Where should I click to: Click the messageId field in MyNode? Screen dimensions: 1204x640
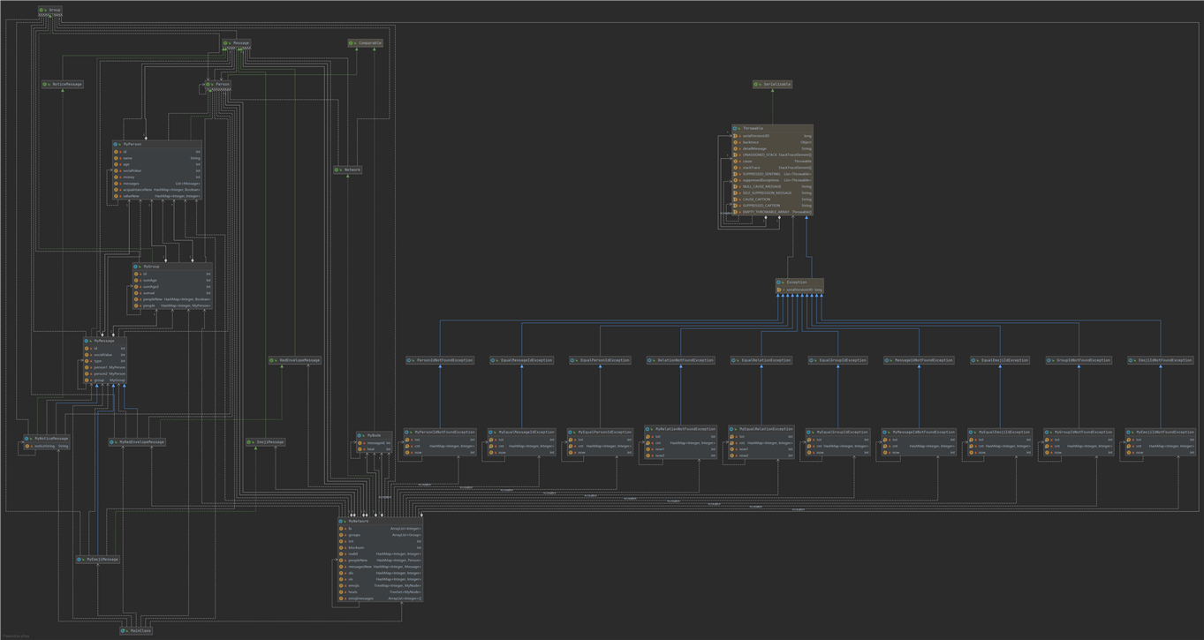pyautogui.click(x=374, y=443)
